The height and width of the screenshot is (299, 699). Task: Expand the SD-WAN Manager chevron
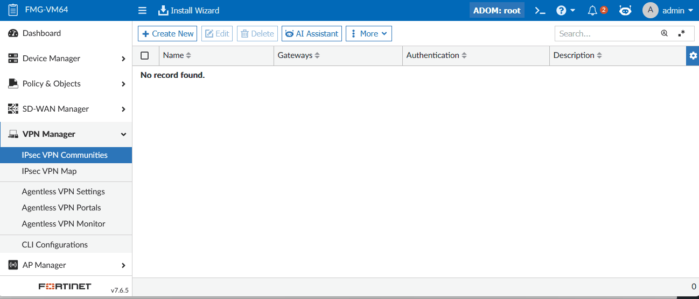[123, 110]
